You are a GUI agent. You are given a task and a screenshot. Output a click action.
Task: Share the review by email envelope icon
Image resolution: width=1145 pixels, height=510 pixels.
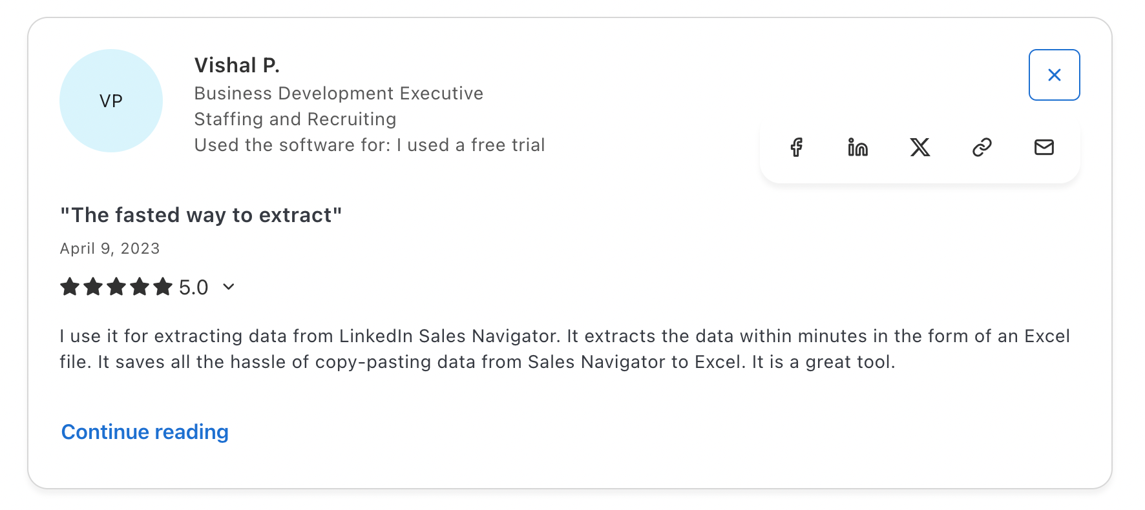tap(1044, 147)
